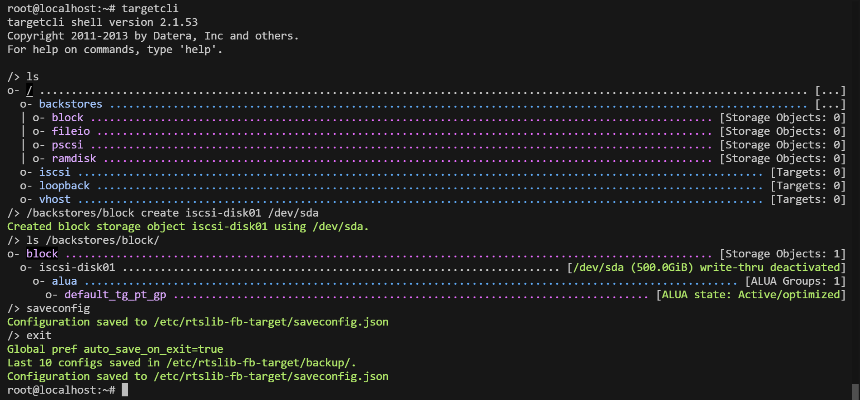The height and width of the screenshot is (400, 860).
Task: Select the iscsi-disk01 storage object row
Action: pyautogui.click(x=77, y=267)
